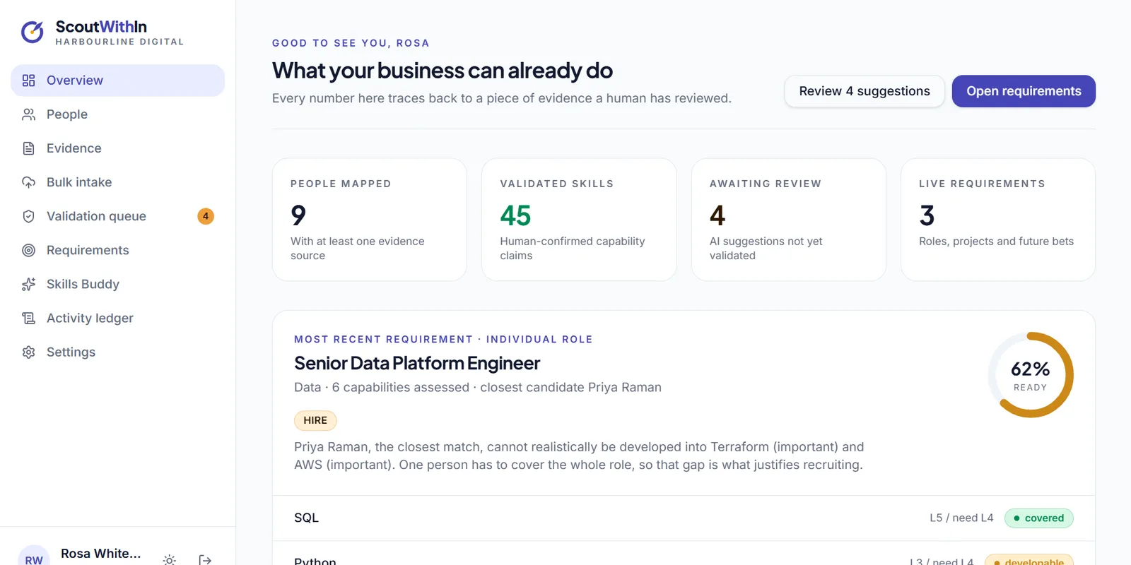Viewport: 1131px width, 565px height.
Task: Click the Senior Data Platform Engineer title
Action: click(x=417, y=363)
